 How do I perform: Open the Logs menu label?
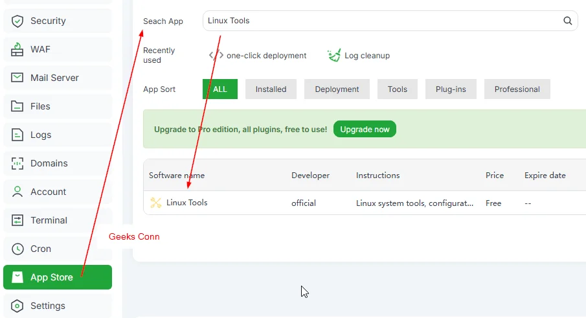[x=41, y=135]
